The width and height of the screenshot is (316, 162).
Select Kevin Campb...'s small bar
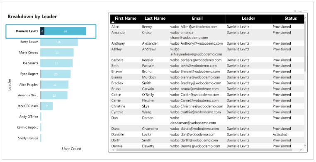coord(41,127)
